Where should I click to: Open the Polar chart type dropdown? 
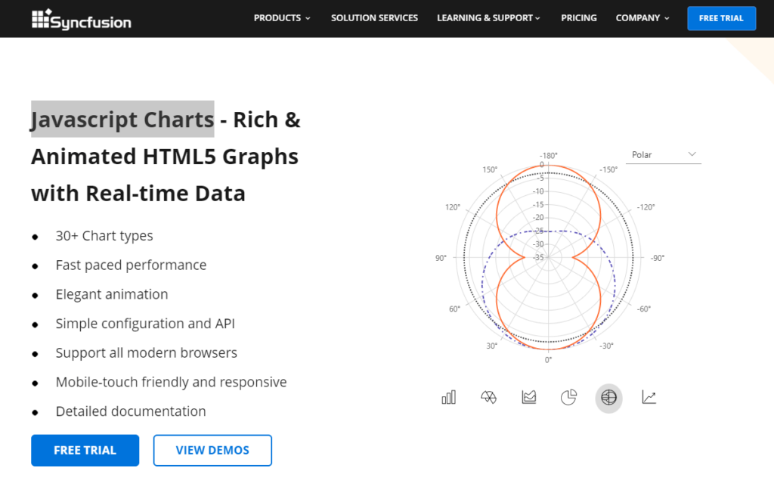664,154
